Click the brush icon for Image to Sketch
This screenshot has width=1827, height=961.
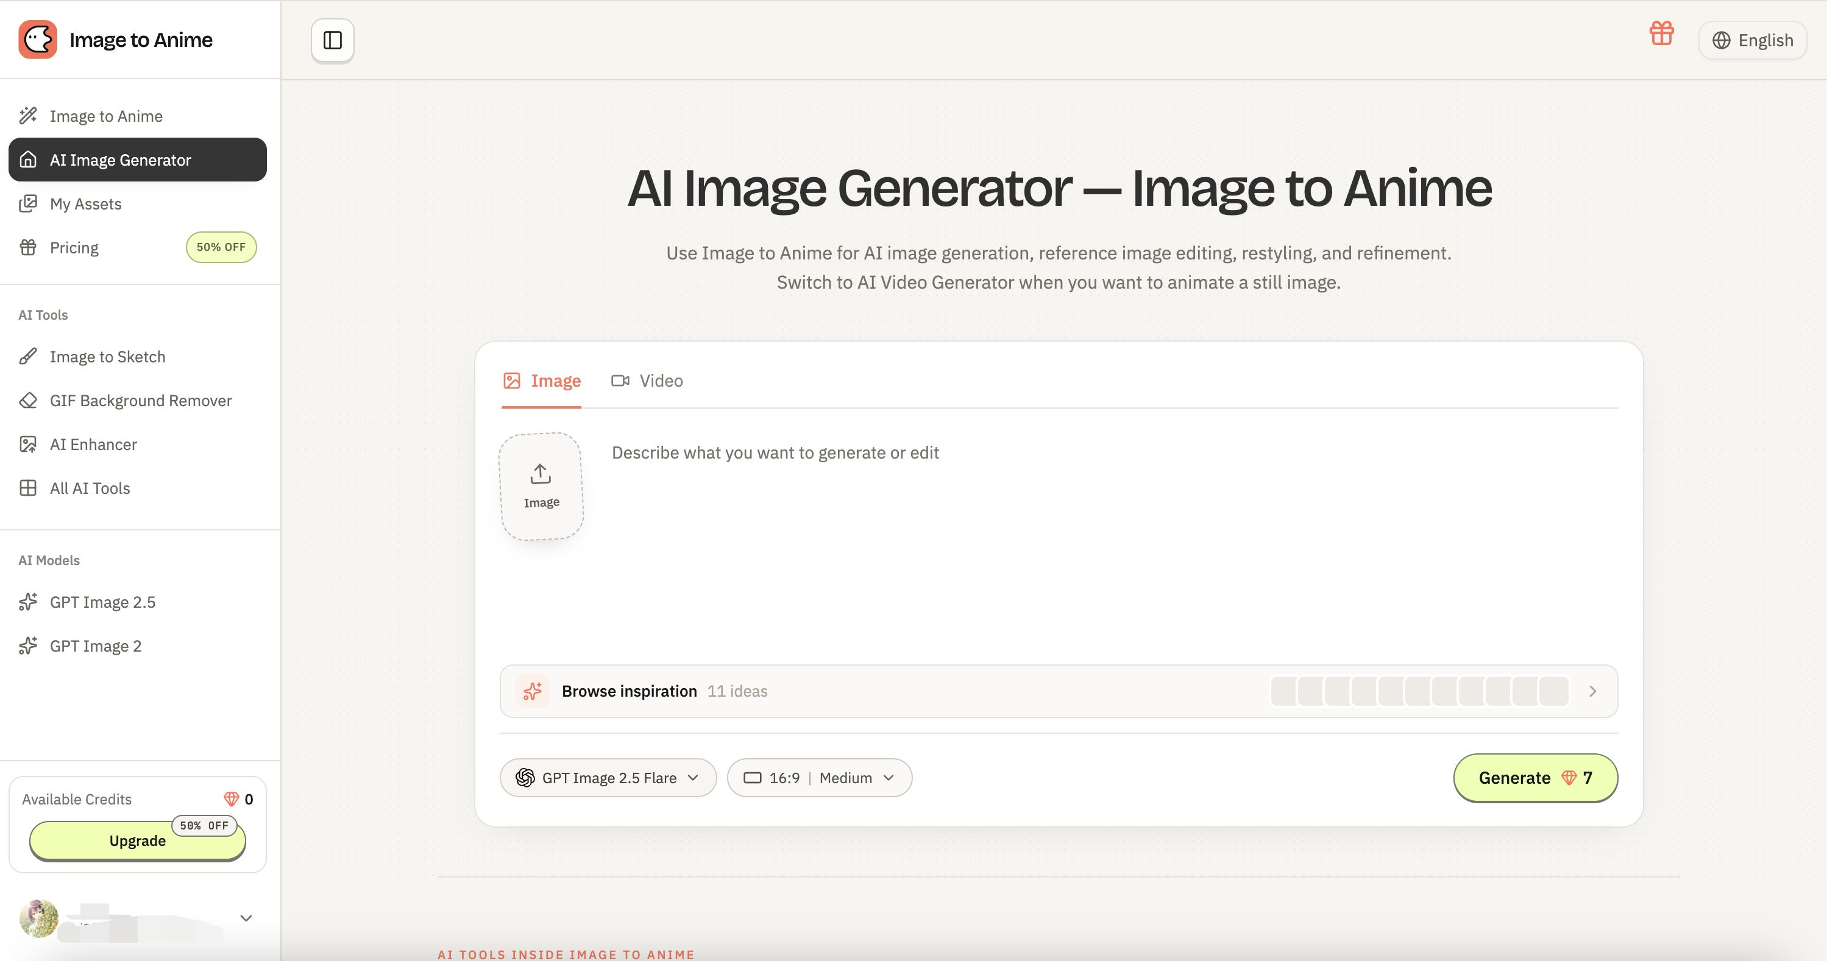pos(29,356)
